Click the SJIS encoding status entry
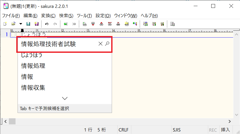The image size is (240, 134). (177, 130)
